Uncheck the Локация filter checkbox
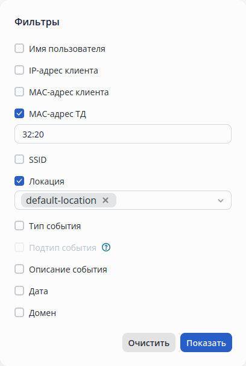 tap(19, 181)
